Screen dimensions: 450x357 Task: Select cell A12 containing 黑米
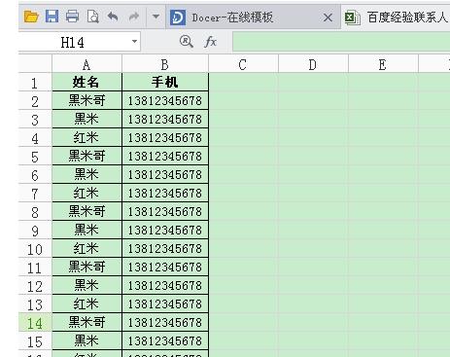click(87, 285)
